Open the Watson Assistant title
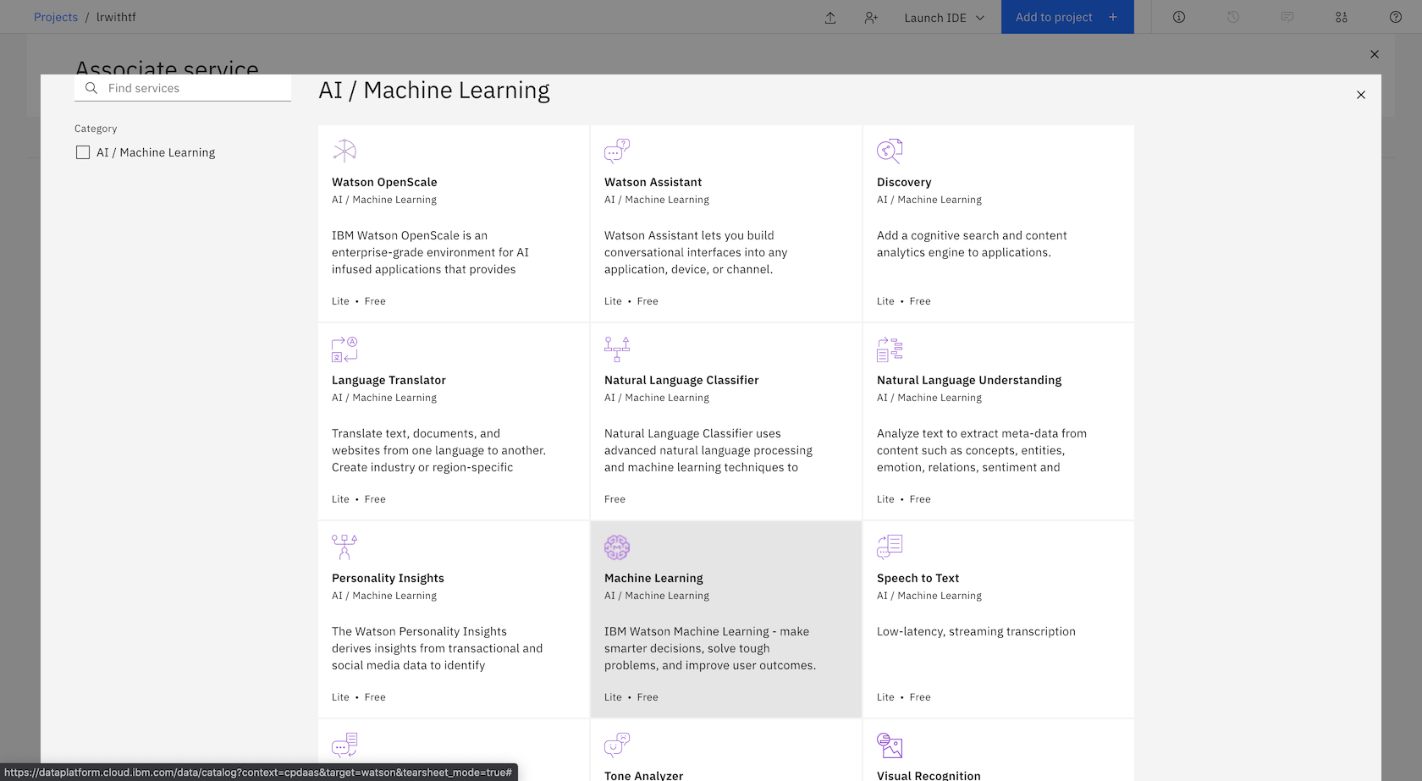Viewport: 1422px width, 781px height. point(653,182)
